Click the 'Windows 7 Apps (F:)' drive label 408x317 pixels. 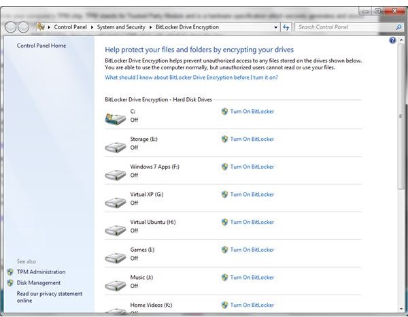154,167
